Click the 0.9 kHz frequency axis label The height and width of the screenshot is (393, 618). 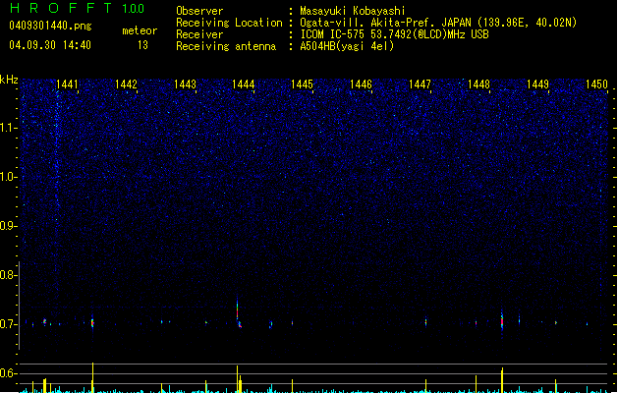pos(8,226)
